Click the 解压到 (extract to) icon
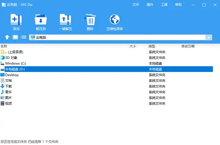220x145 pixels. click(41, 19)
